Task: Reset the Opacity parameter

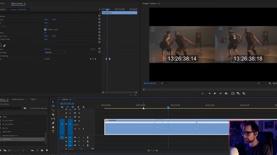Action: coord(100,49)
